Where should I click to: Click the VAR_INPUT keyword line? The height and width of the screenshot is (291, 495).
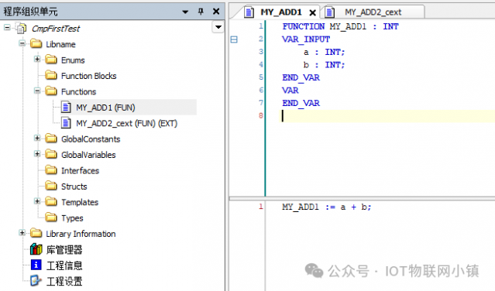[306, 39]
